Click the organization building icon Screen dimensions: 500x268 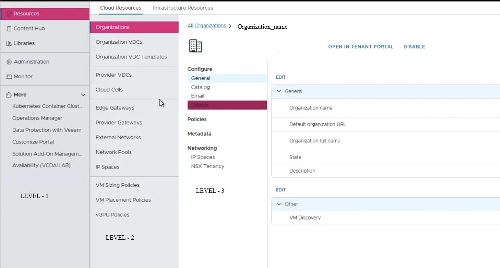[195, 46]
